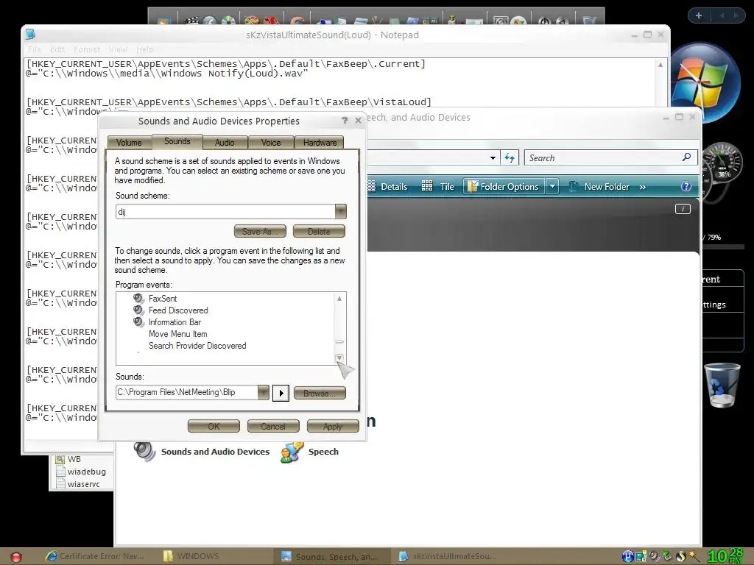Click the plus button in the top-right sidebar control
The height and width of the screenshot is (565, 754).
tap(699, 15)
